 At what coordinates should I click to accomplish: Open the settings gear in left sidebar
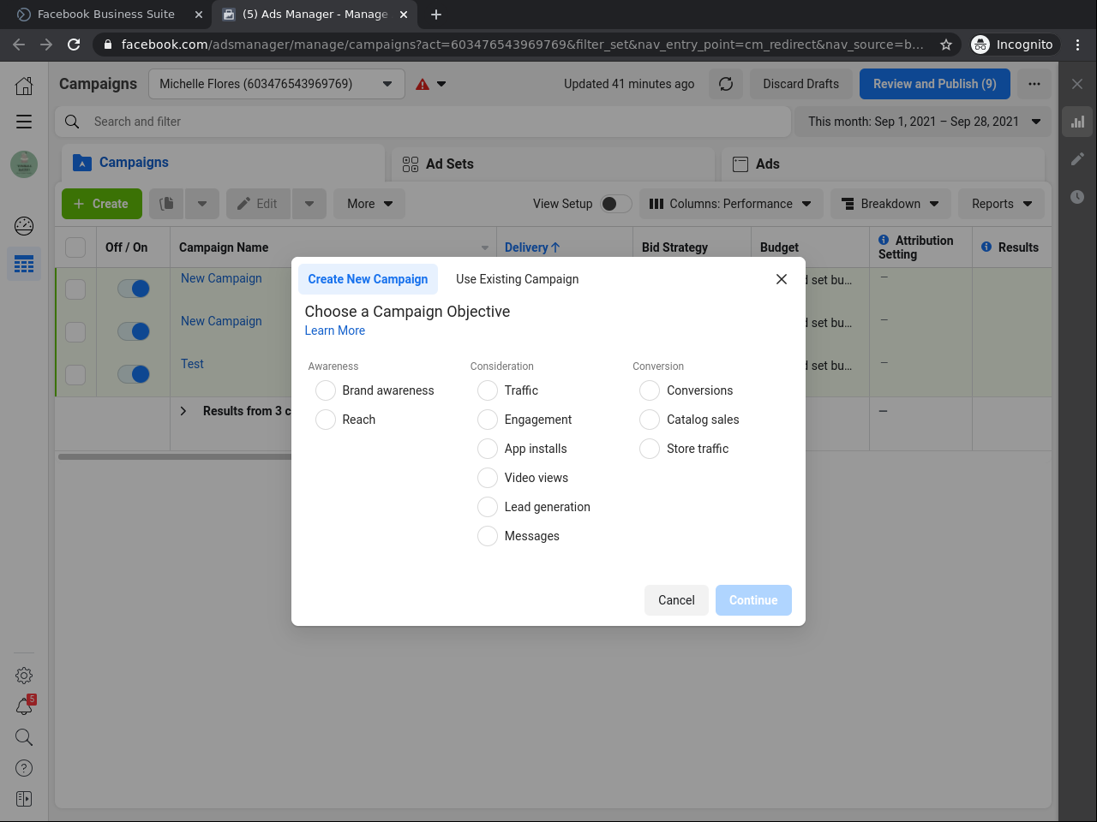24,676
